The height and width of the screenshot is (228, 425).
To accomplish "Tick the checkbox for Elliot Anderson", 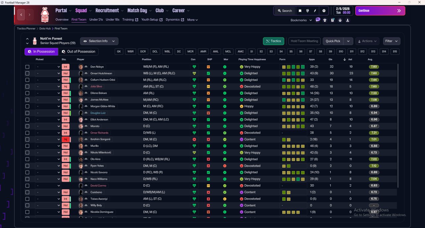I will coord(27,120).
